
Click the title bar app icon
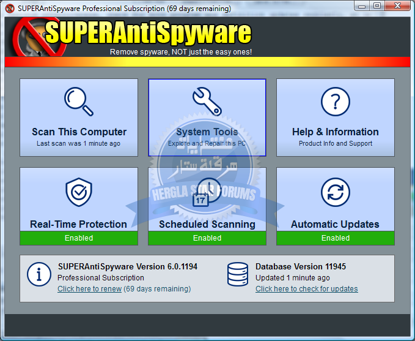click(x=9, y=9)
